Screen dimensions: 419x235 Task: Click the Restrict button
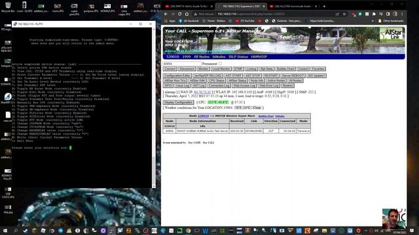click(x=288, y=86)
